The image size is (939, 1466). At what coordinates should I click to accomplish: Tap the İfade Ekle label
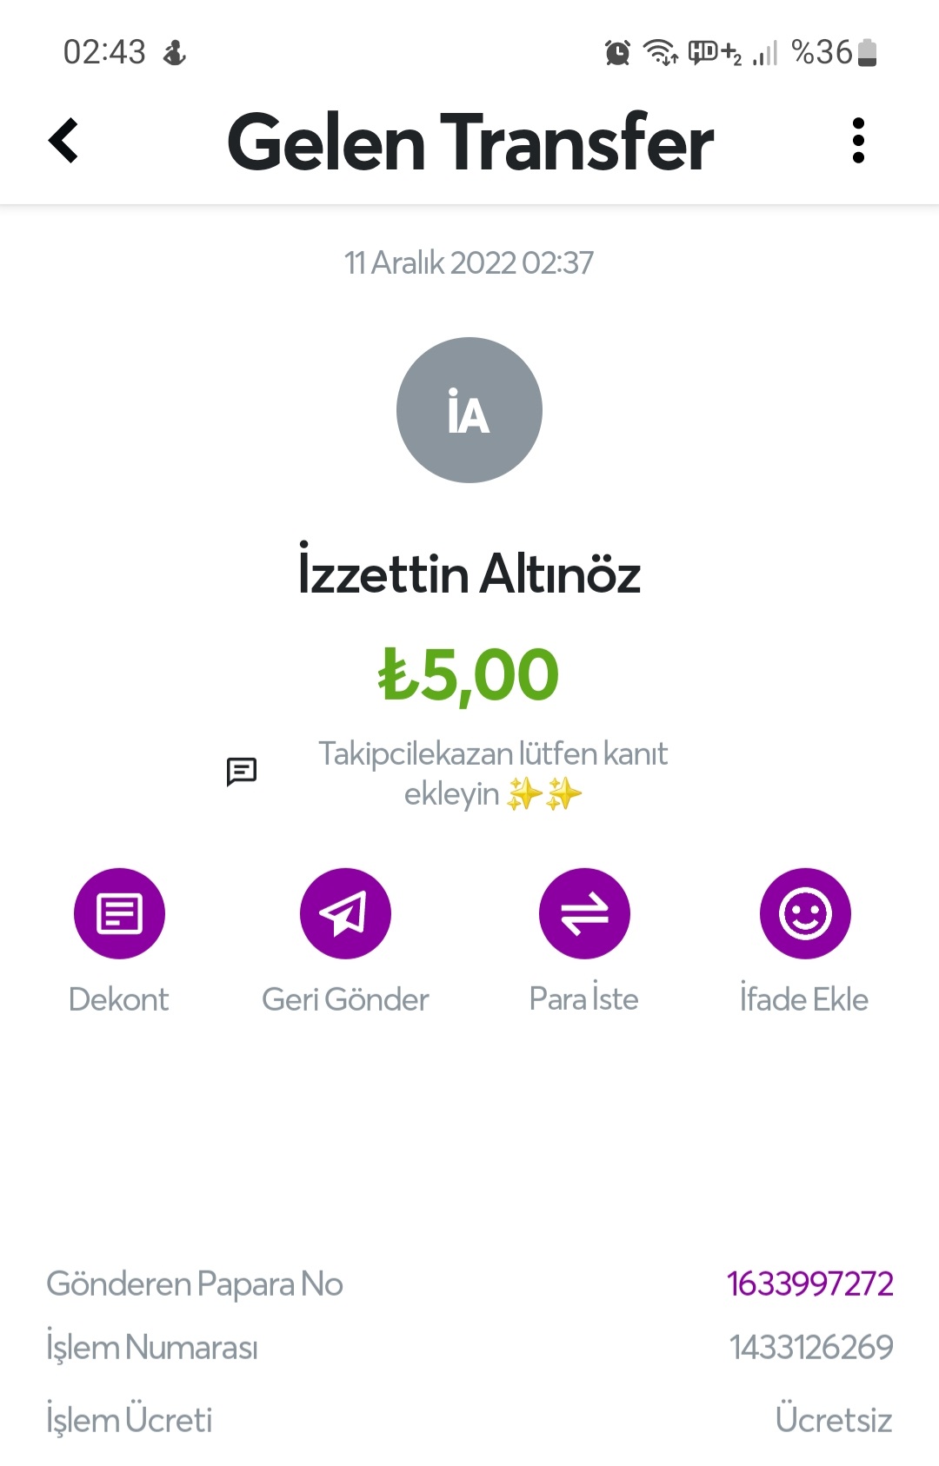click(804, 999)
